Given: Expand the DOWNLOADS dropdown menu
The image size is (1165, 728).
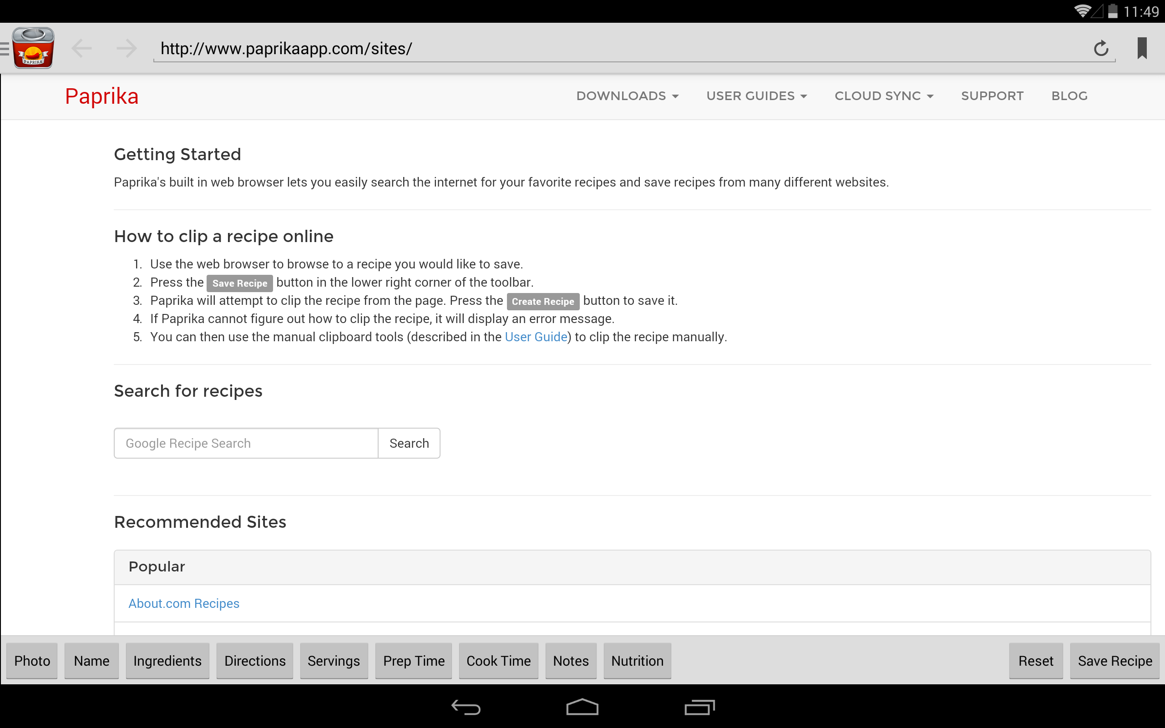Looking at the screenshot, I should [627, 96].
